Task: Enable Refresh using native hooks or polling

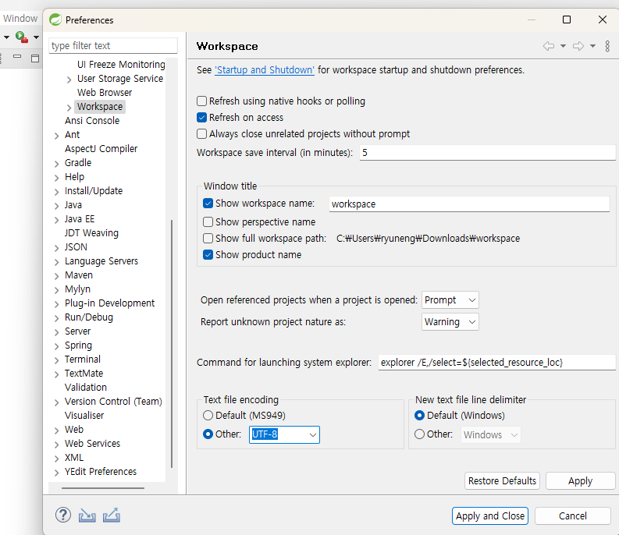Action: tap(201, 101)
